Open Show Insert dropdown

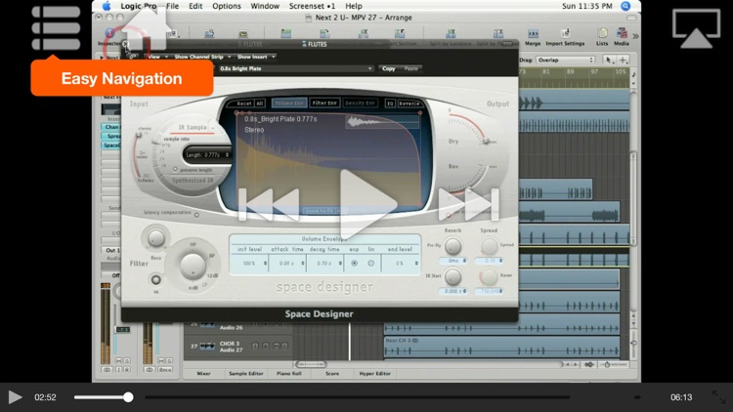[256, 57]
